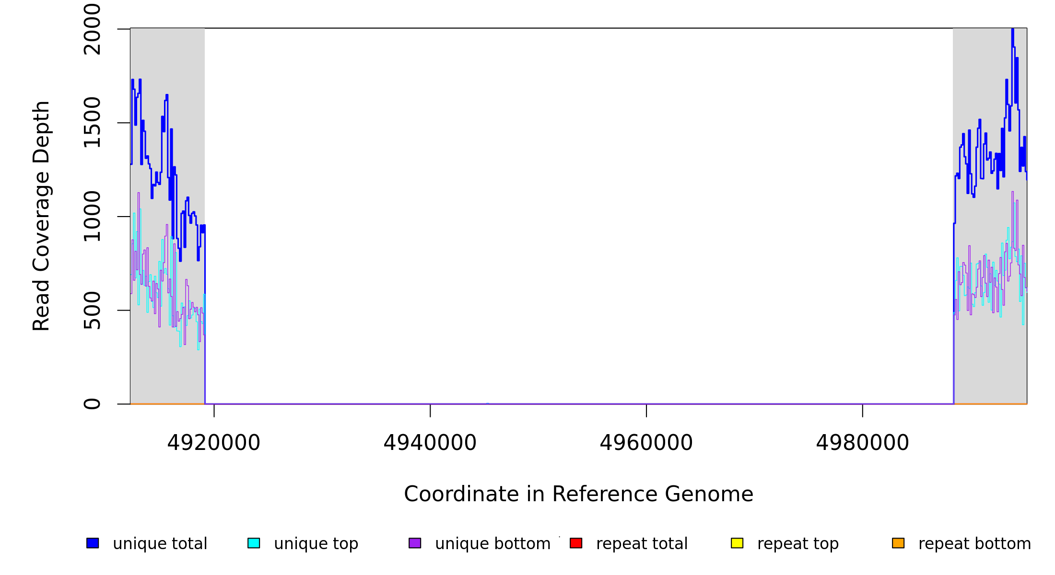Click the blue unique total legend swatch
Screen dimensions: 1055x575
click(93, 543)
